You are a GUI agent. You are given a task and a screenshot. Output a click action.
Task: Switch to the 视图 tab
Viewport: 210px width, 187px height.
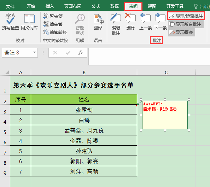tap(152, 6)
